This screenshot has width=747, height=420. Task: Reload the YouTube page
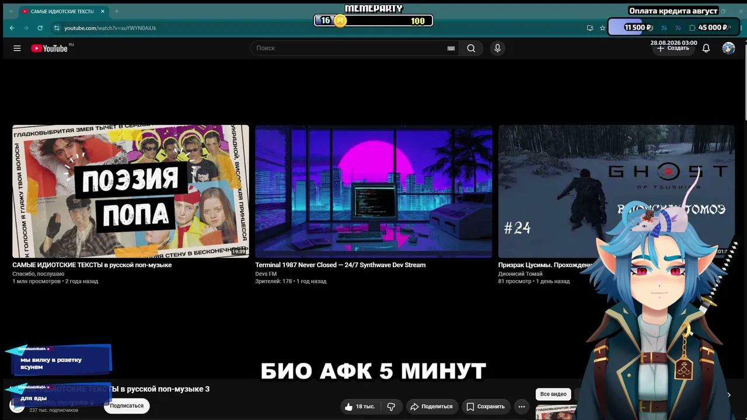tap(40, 28)
